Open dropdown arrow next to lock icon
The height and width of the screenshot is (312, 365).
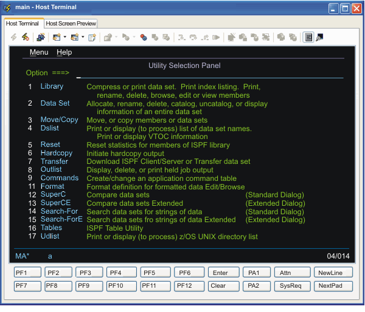[x=116, y=37]
